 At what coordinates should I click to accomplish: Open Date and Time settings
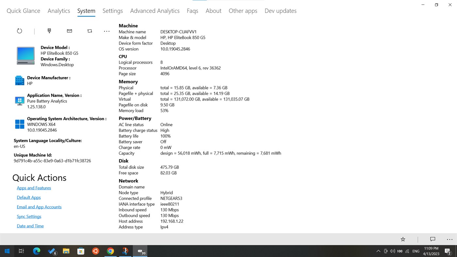[30, 226]
